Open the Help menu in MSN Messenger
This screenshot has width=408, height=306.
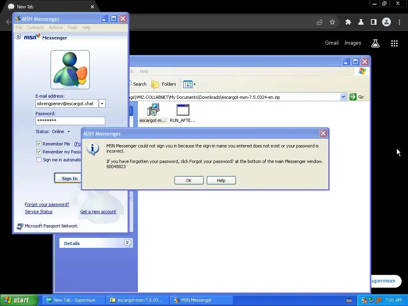pos(86,27)
